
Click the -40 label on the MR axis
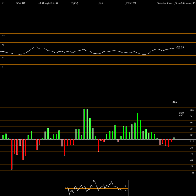pyautogui.click(x=191, y=154)
